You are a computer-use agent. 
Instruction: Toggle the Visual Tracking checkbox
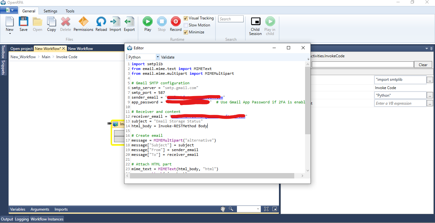point(186,18)
